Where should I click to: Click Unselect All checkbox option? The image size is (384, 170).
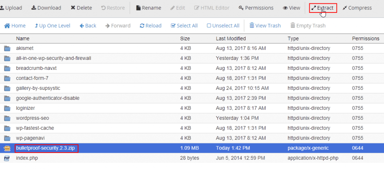[x=223, y=26]
